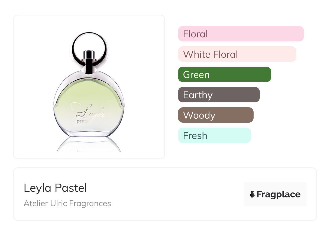The width and height of the screenshot is (330, 234).
Task: Click the Fragplace logo text
Action: tap(278, 194)
